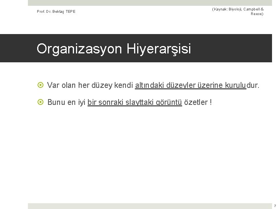The width and height of the screenshot is (279, 209).
Task: Click the source note '(Kaynak: Biyoloji, Campbell & Reece)'
Action: click(x=238, y=12)
